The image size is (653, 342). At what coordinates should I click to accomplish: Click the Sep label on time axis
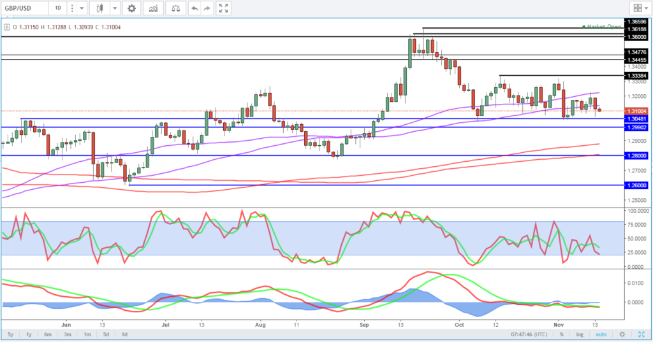coord(364,325)
